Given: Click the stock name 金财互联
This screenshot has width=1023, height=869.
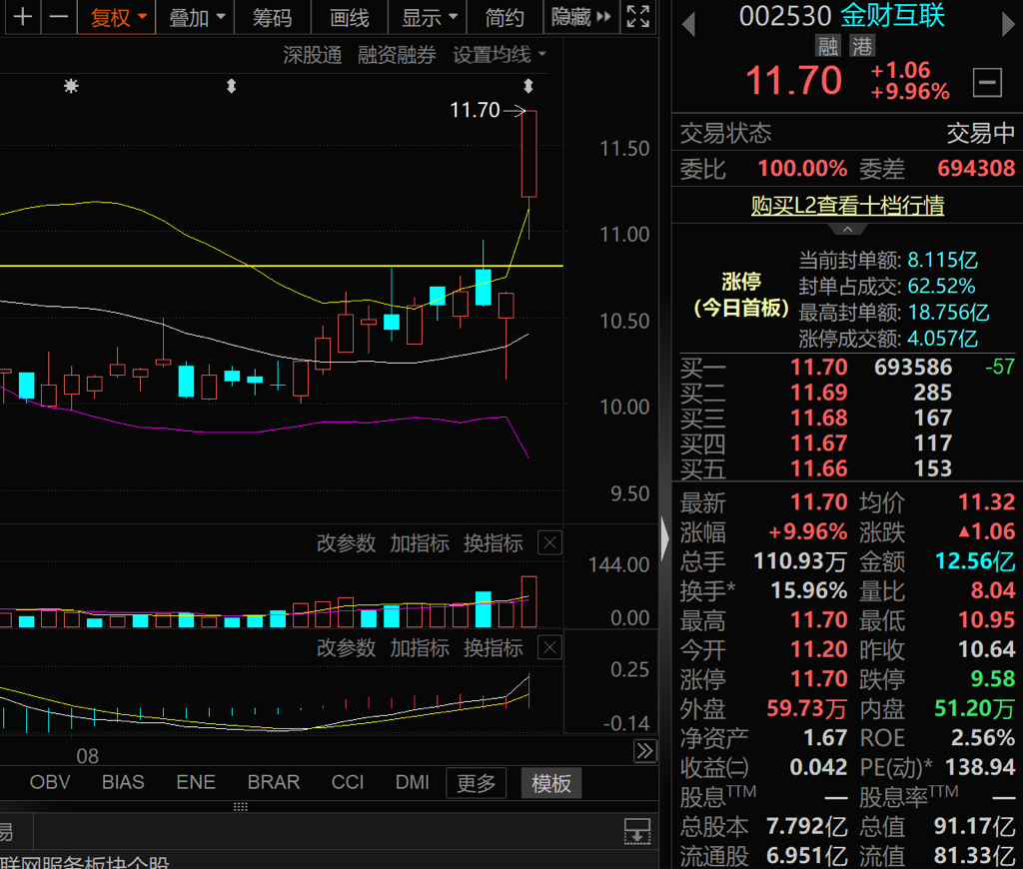Looking at the screenshot, I should [892, 16].
